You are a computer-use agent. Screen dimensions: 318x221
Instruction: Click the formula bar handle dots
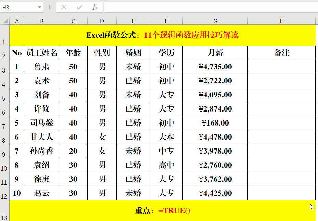pyautogui.click(x=50, y=7)
